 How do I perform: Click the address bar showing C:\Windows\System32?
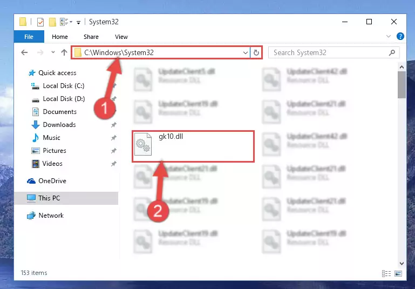point(161,52)
